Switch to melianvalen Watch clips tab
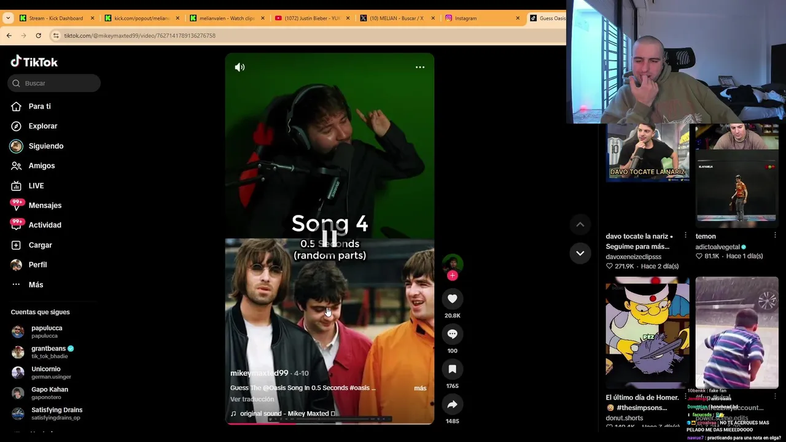Screen dimensions: 786x442 click(x=227, y=18)
